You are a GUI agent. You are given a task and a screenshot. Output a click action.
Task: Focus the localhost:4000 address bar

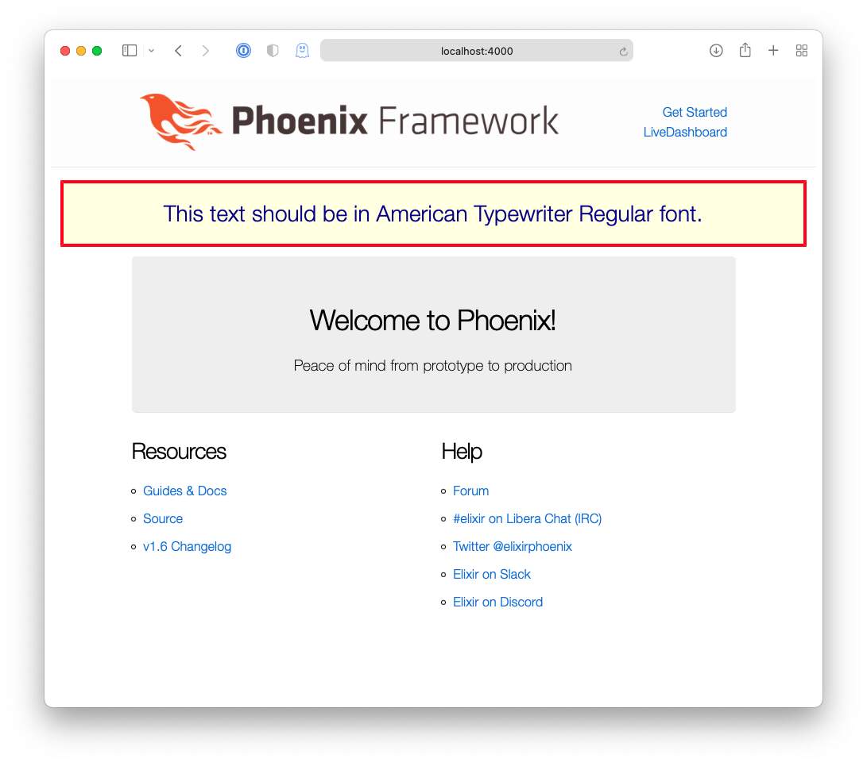[x=477, y=51]
